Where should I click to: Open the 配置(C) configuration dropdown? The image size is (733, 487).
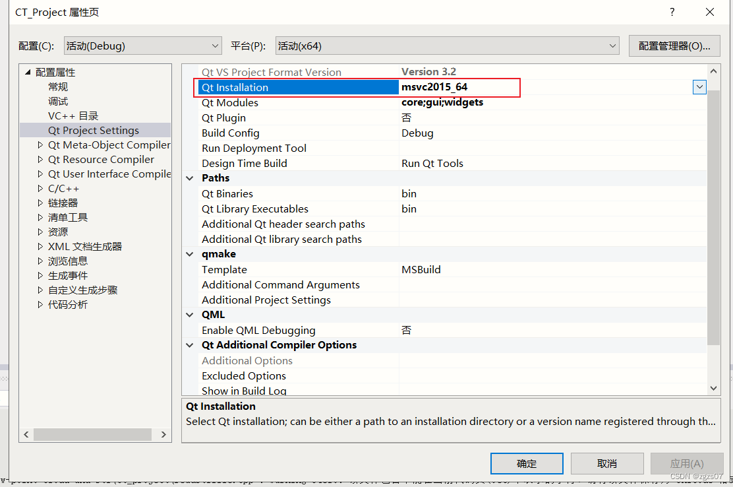click(216, 46)
